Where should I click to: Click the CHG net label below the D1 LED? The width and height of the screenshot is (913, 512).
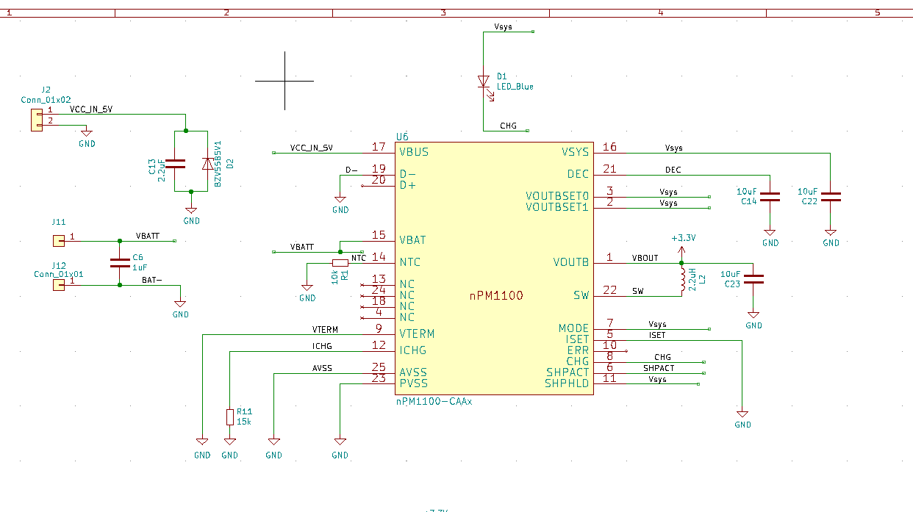508,126
